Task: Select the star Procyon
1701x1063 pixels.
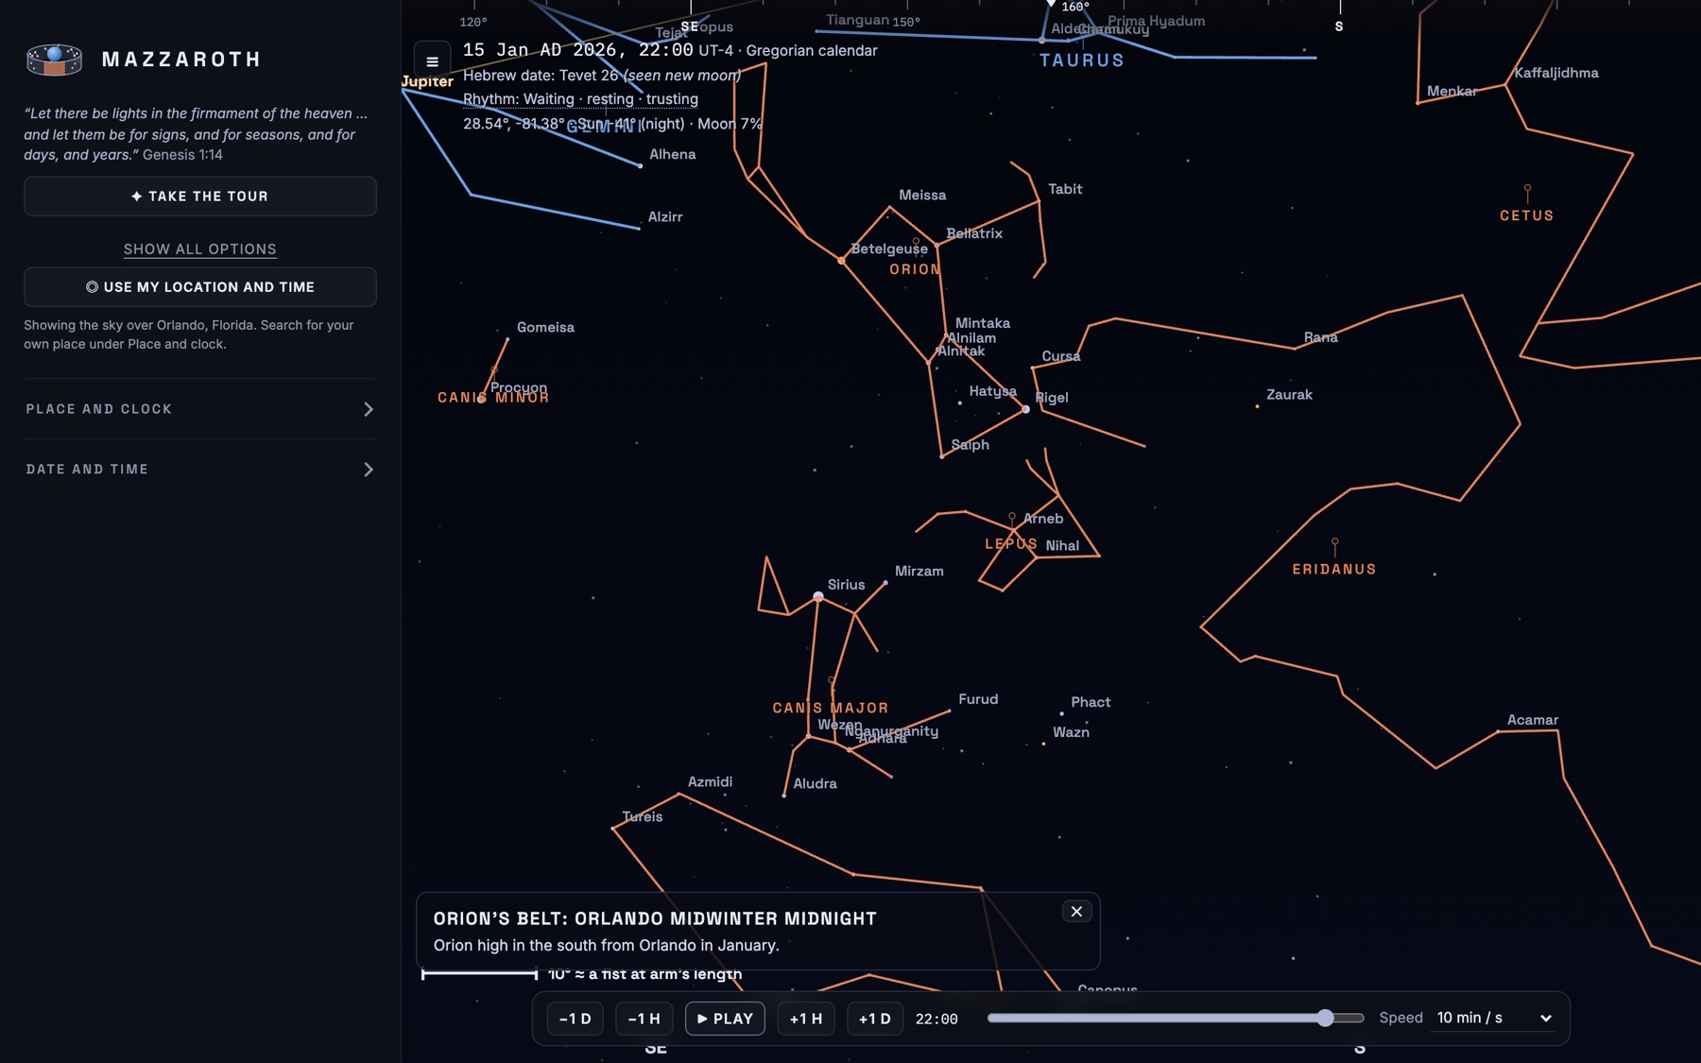Action: click(482, 399)
